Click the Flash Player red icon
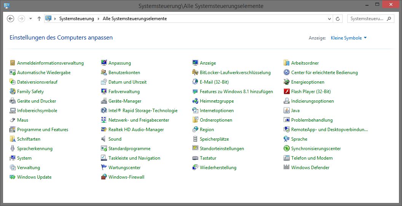This screenshot has width=402, height=206. tap(287, 91)
